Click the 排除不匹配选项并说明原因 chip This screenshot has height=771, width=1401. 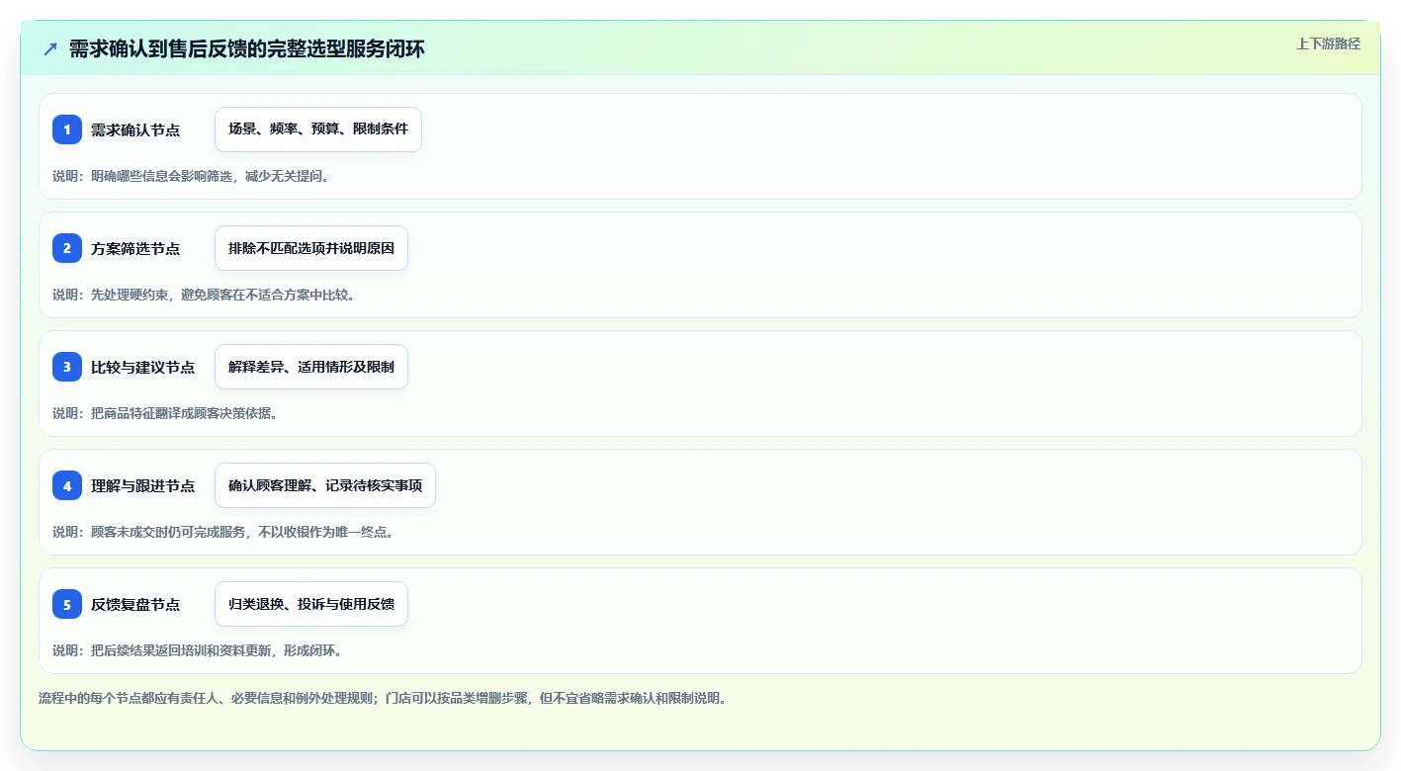[311, 248]
